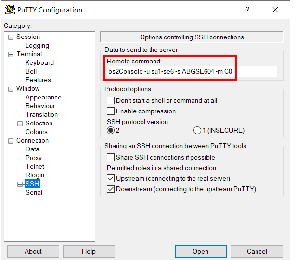Click the Remote command text field
The width and height of the screenshot is (296, 260).
pos(192,72)
